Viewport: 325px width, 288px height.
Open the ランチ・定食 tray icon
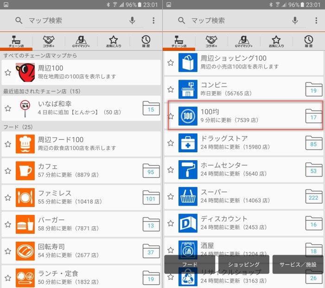coord(25,278)
